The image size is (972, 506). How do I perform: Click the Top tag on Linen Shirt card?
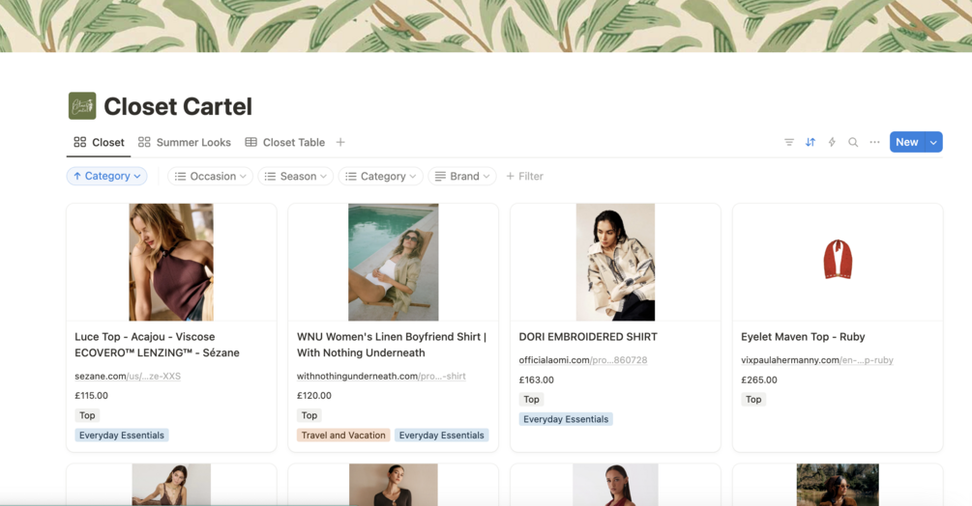pyautogui.click(x=309, y=415)
